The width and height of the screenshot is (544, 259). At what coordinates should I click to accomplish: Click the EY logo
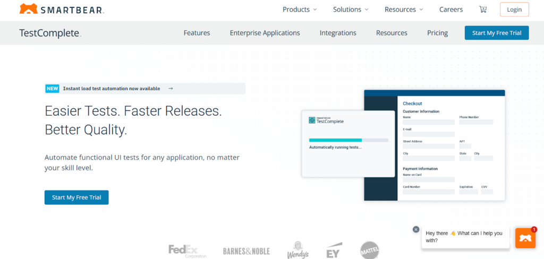pos(334,251)
